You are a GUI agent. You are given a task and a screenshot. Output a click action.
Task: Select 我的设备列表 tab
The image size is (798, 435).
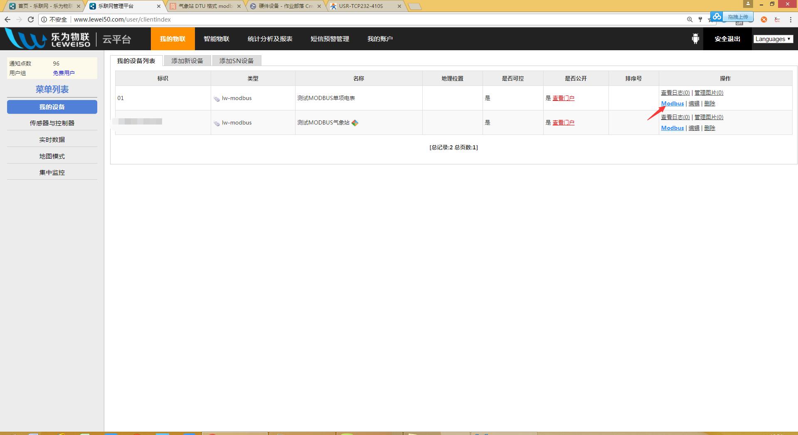coord(136,61)
